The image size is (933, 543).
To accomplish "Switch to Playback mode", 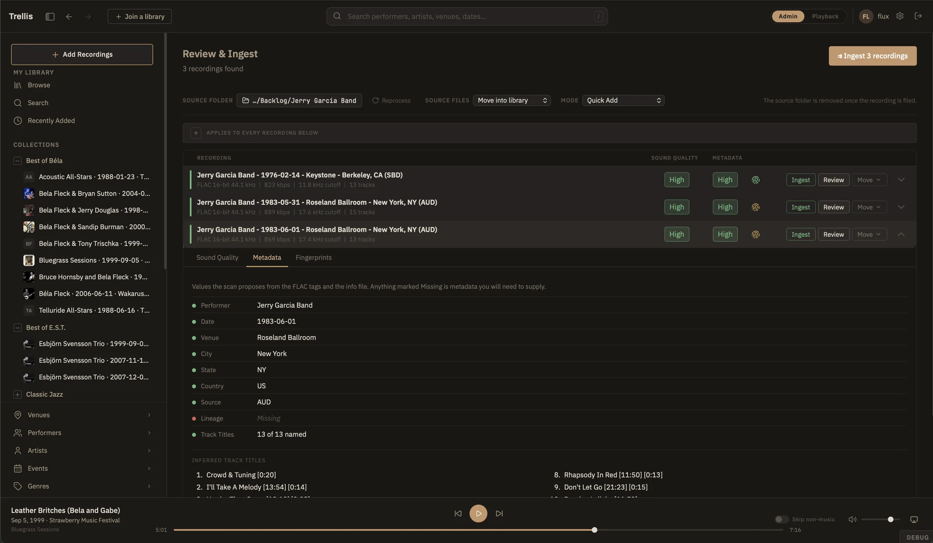I will click(825, 16).
